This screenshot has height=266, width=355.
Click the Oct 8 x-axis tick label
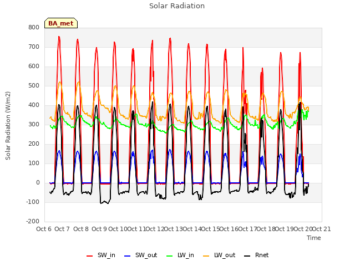pos(81,229)
